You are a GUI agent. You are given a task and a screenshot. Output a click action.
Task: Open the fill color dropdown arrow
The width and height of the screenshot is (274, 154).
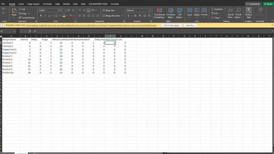click(67, 16)
